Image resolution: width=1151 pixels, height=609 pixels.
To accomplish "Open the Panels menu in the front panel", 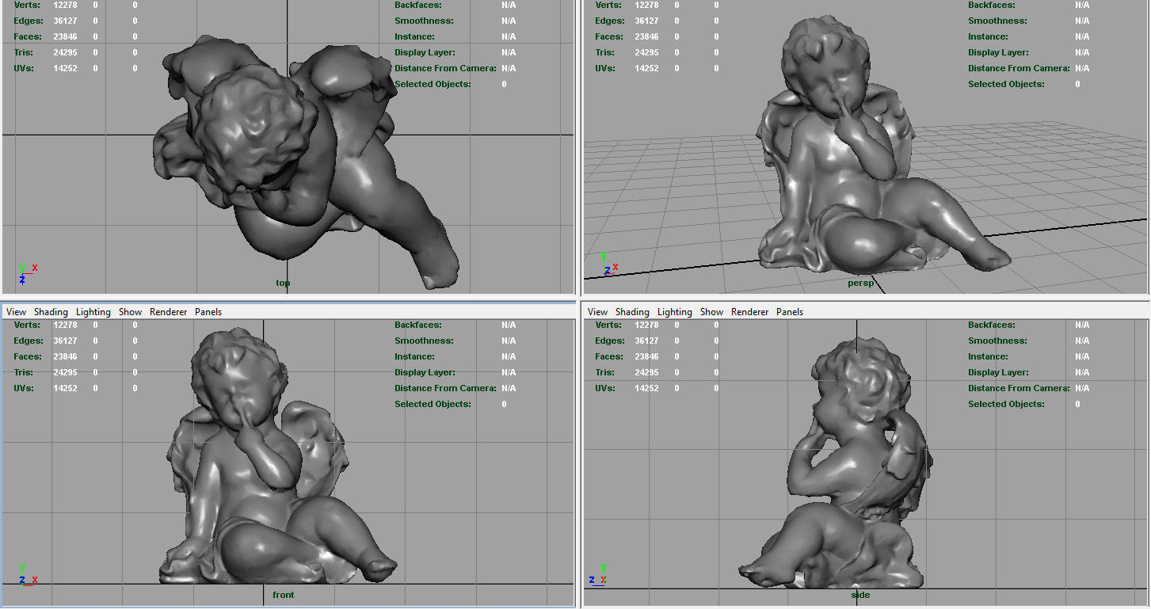I will [208, 312].
